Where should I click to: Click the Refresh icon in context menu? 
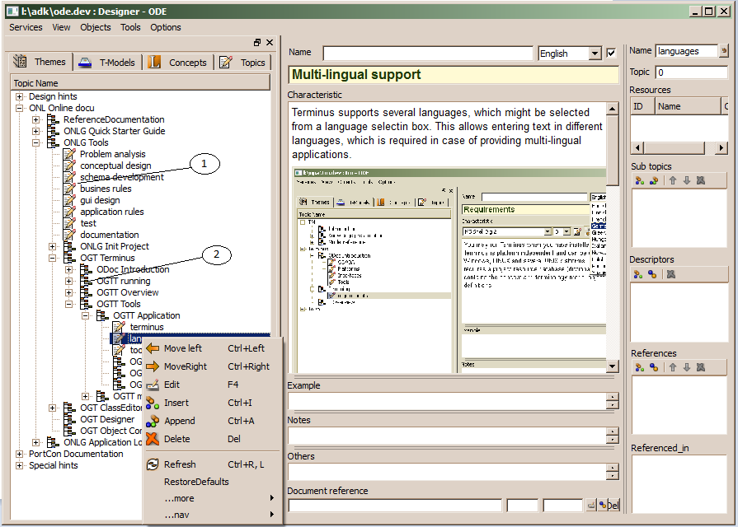153,464
